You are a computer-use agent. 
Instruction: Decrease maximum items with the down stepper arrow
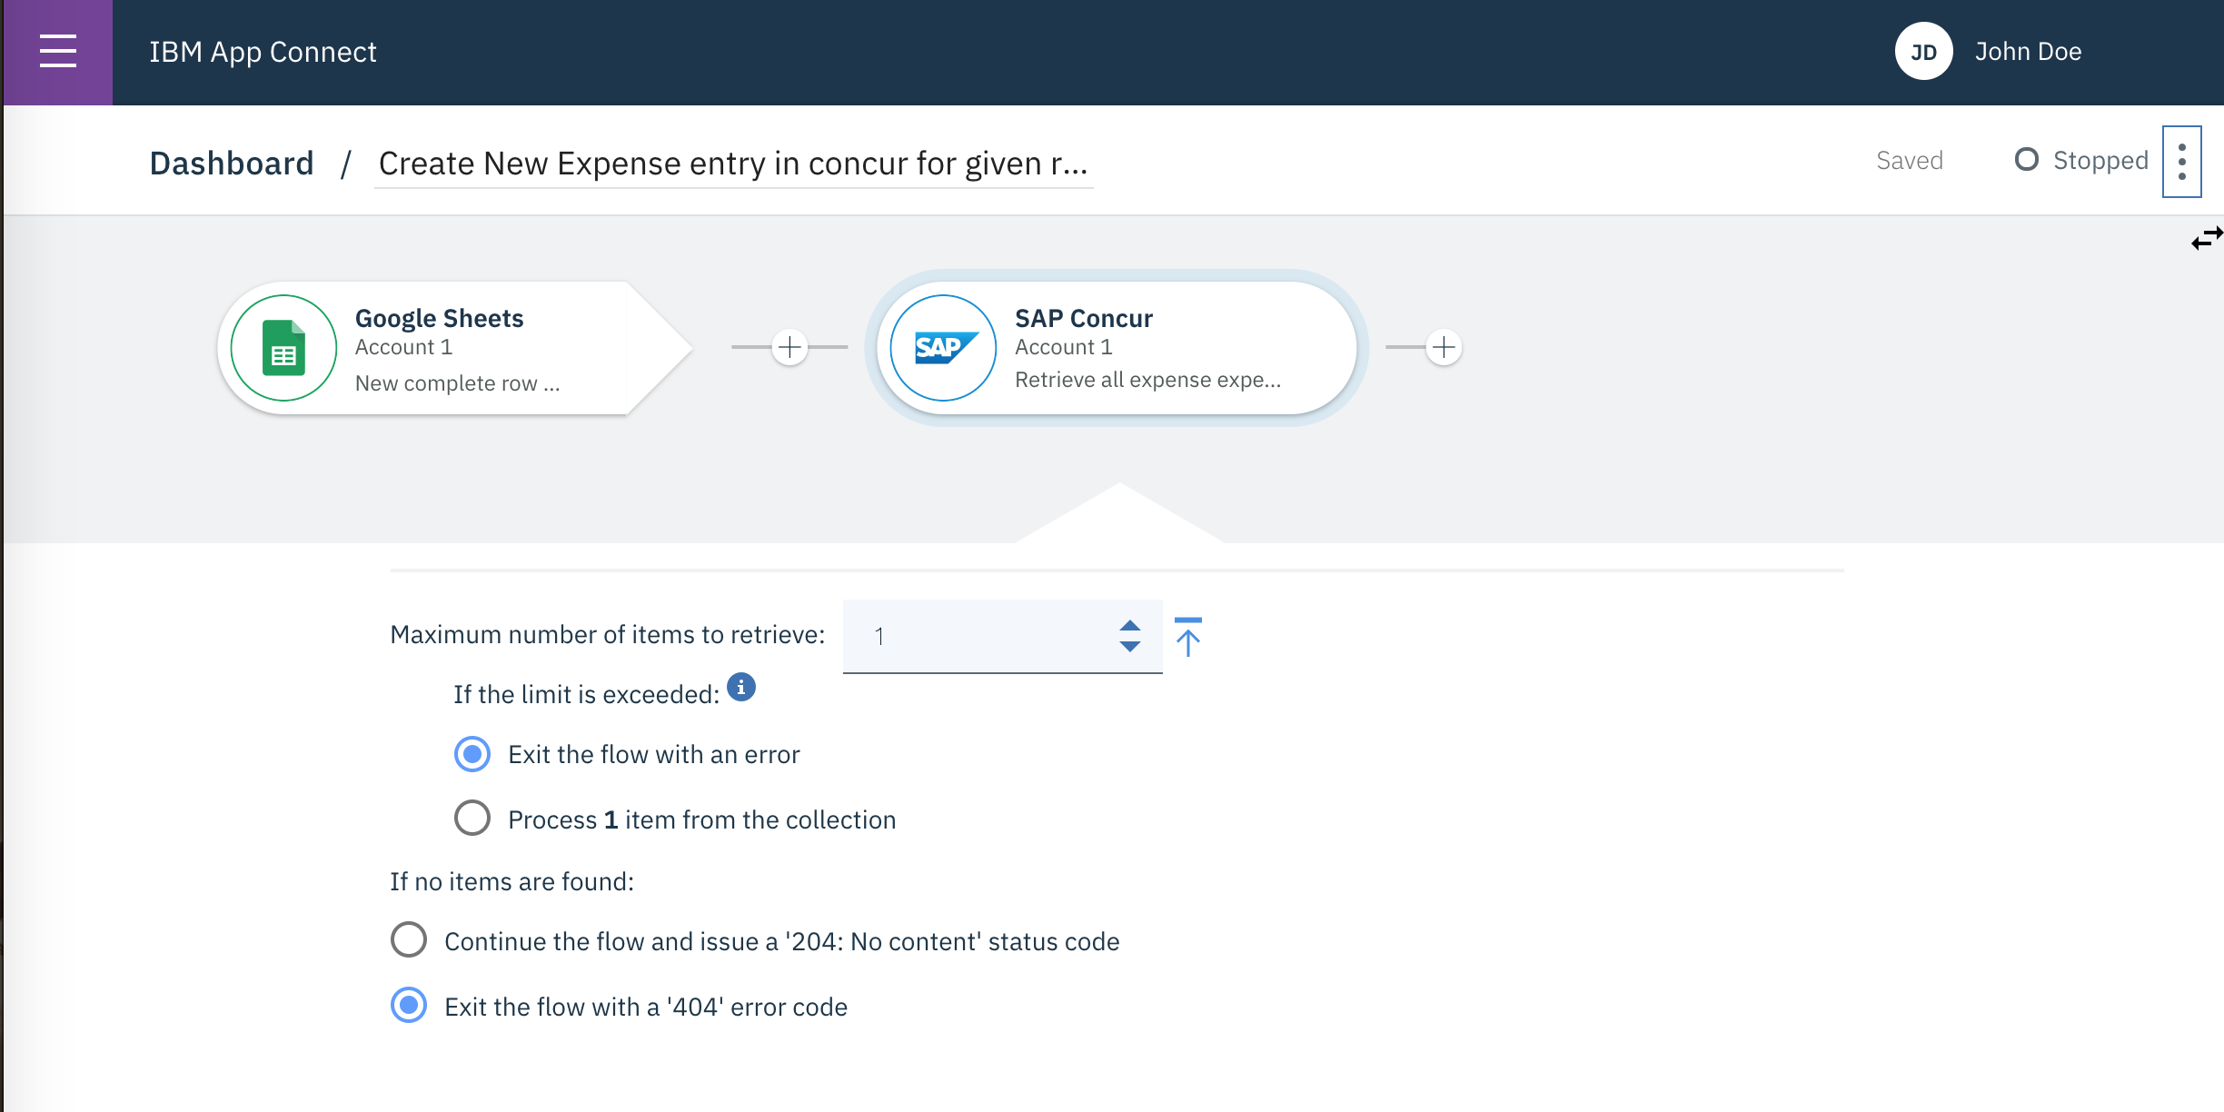1130,646
